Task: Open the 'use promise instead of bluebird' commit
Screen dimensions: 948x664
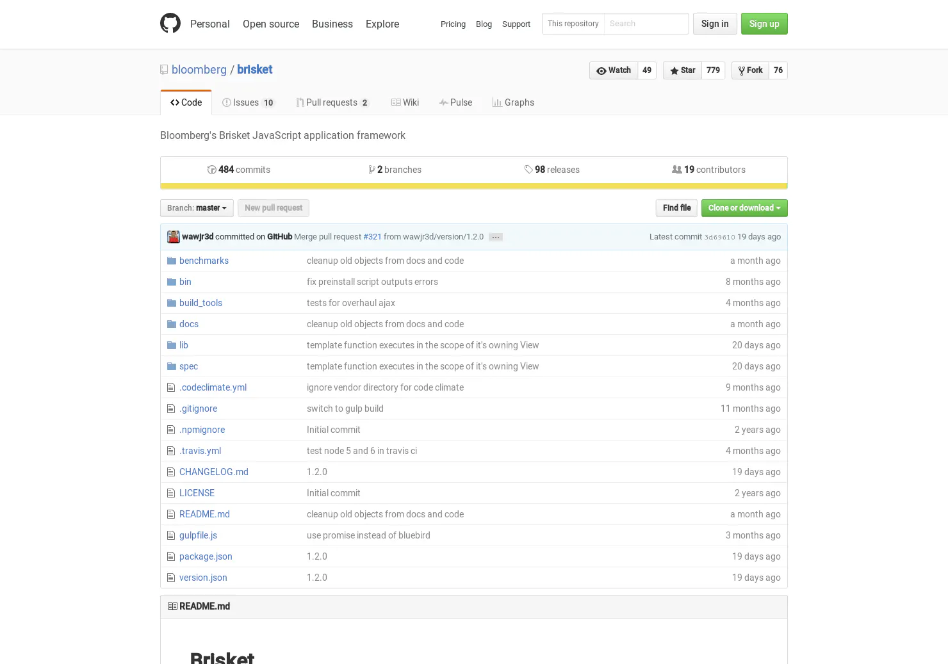Action: (368, 535)
